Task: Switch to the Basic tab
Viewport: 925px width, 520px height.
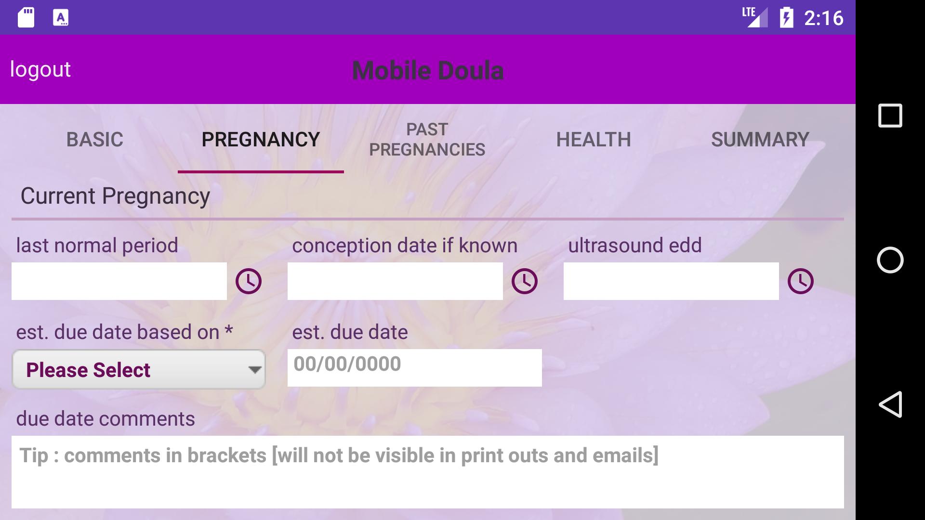Action: pyautogui.click(x=95, y=140)
